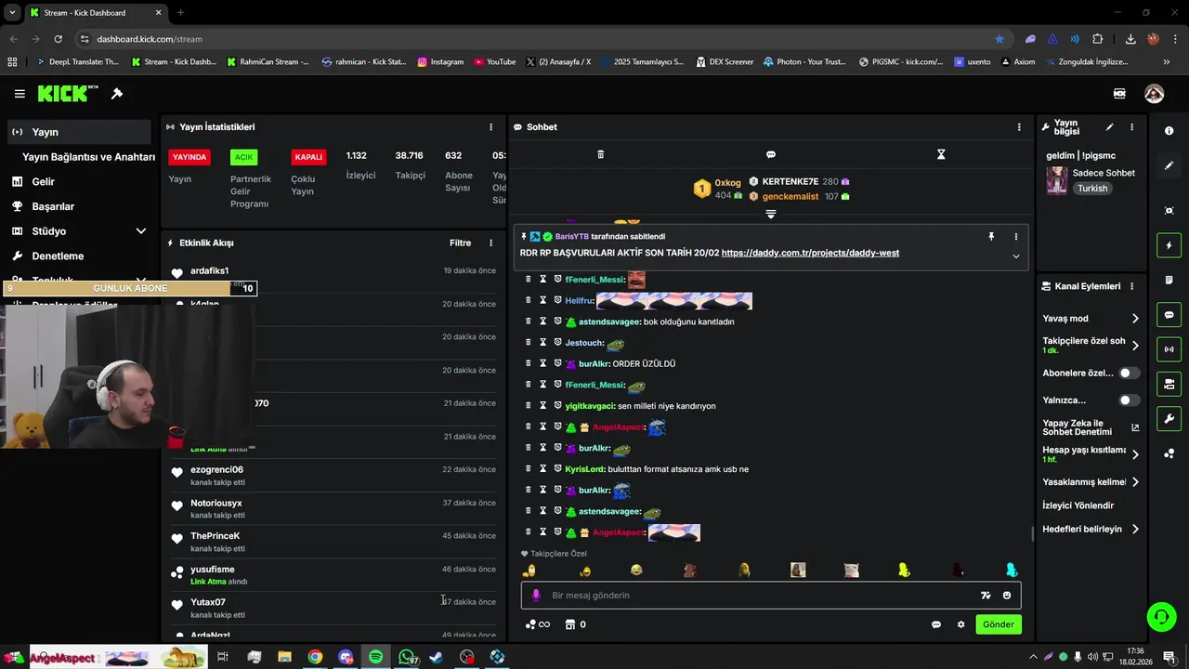Open the profile avatar at top right
Viewport: 1189px width, 669px height.
1155,94
